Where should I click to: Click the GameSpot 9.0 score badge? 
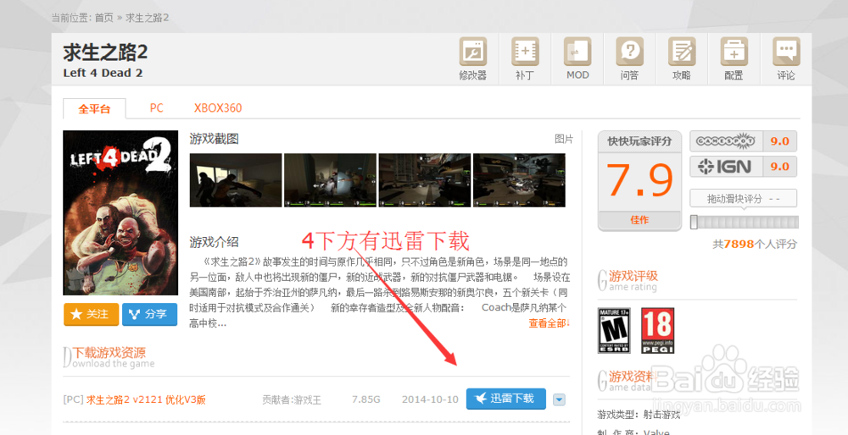tap(743, 141)
